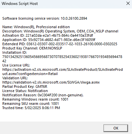Click the Application ID line
The width and height of the screenshot is (132, 134).
click(x=49, y=40)
